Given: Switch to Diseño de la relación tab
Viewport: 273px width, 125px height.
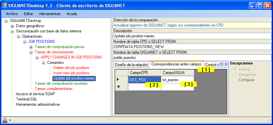Looking at the screenshot, I should pyautogui.click(x=131, y=65).
